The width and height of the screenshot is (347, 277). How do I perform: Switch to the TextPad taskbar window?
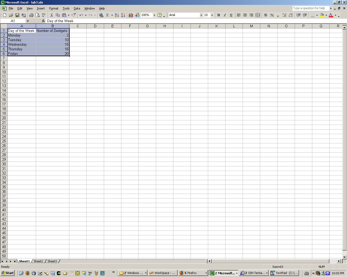point(285,273)
